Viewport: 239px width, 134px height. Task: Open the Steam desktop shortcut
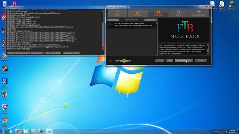(x=4, y=70)
